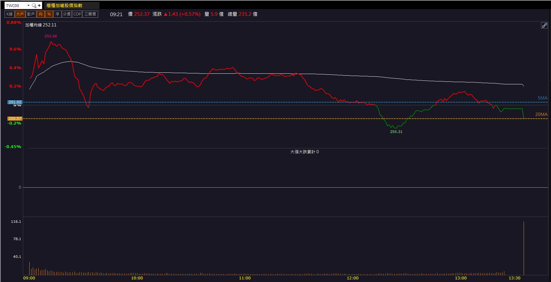Click the low price label 250.31
This screenshot has height=282, width=551.
point(396,132)
